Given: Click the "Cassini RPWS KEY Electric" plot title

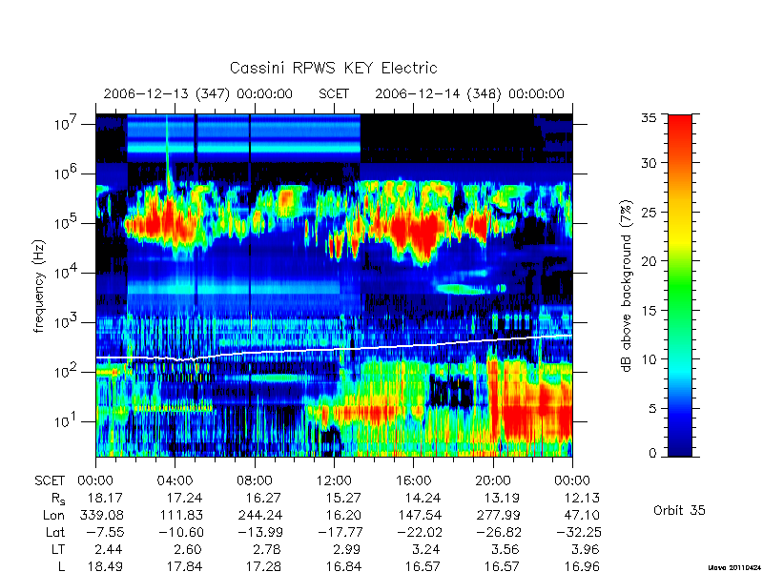Looking at the screenshot, I should [x=333, y=68].
